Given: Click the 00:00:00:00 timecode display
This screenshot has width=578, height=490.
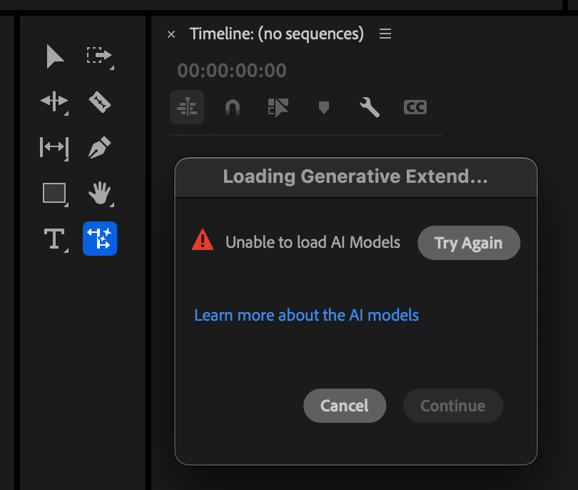Looking at the screenshot, I should [232, 71].
